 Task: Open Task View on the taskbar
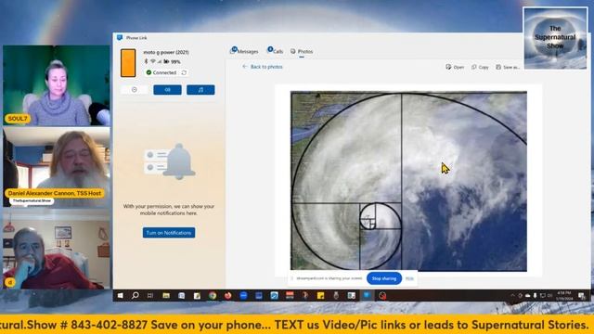click(150, 296)
